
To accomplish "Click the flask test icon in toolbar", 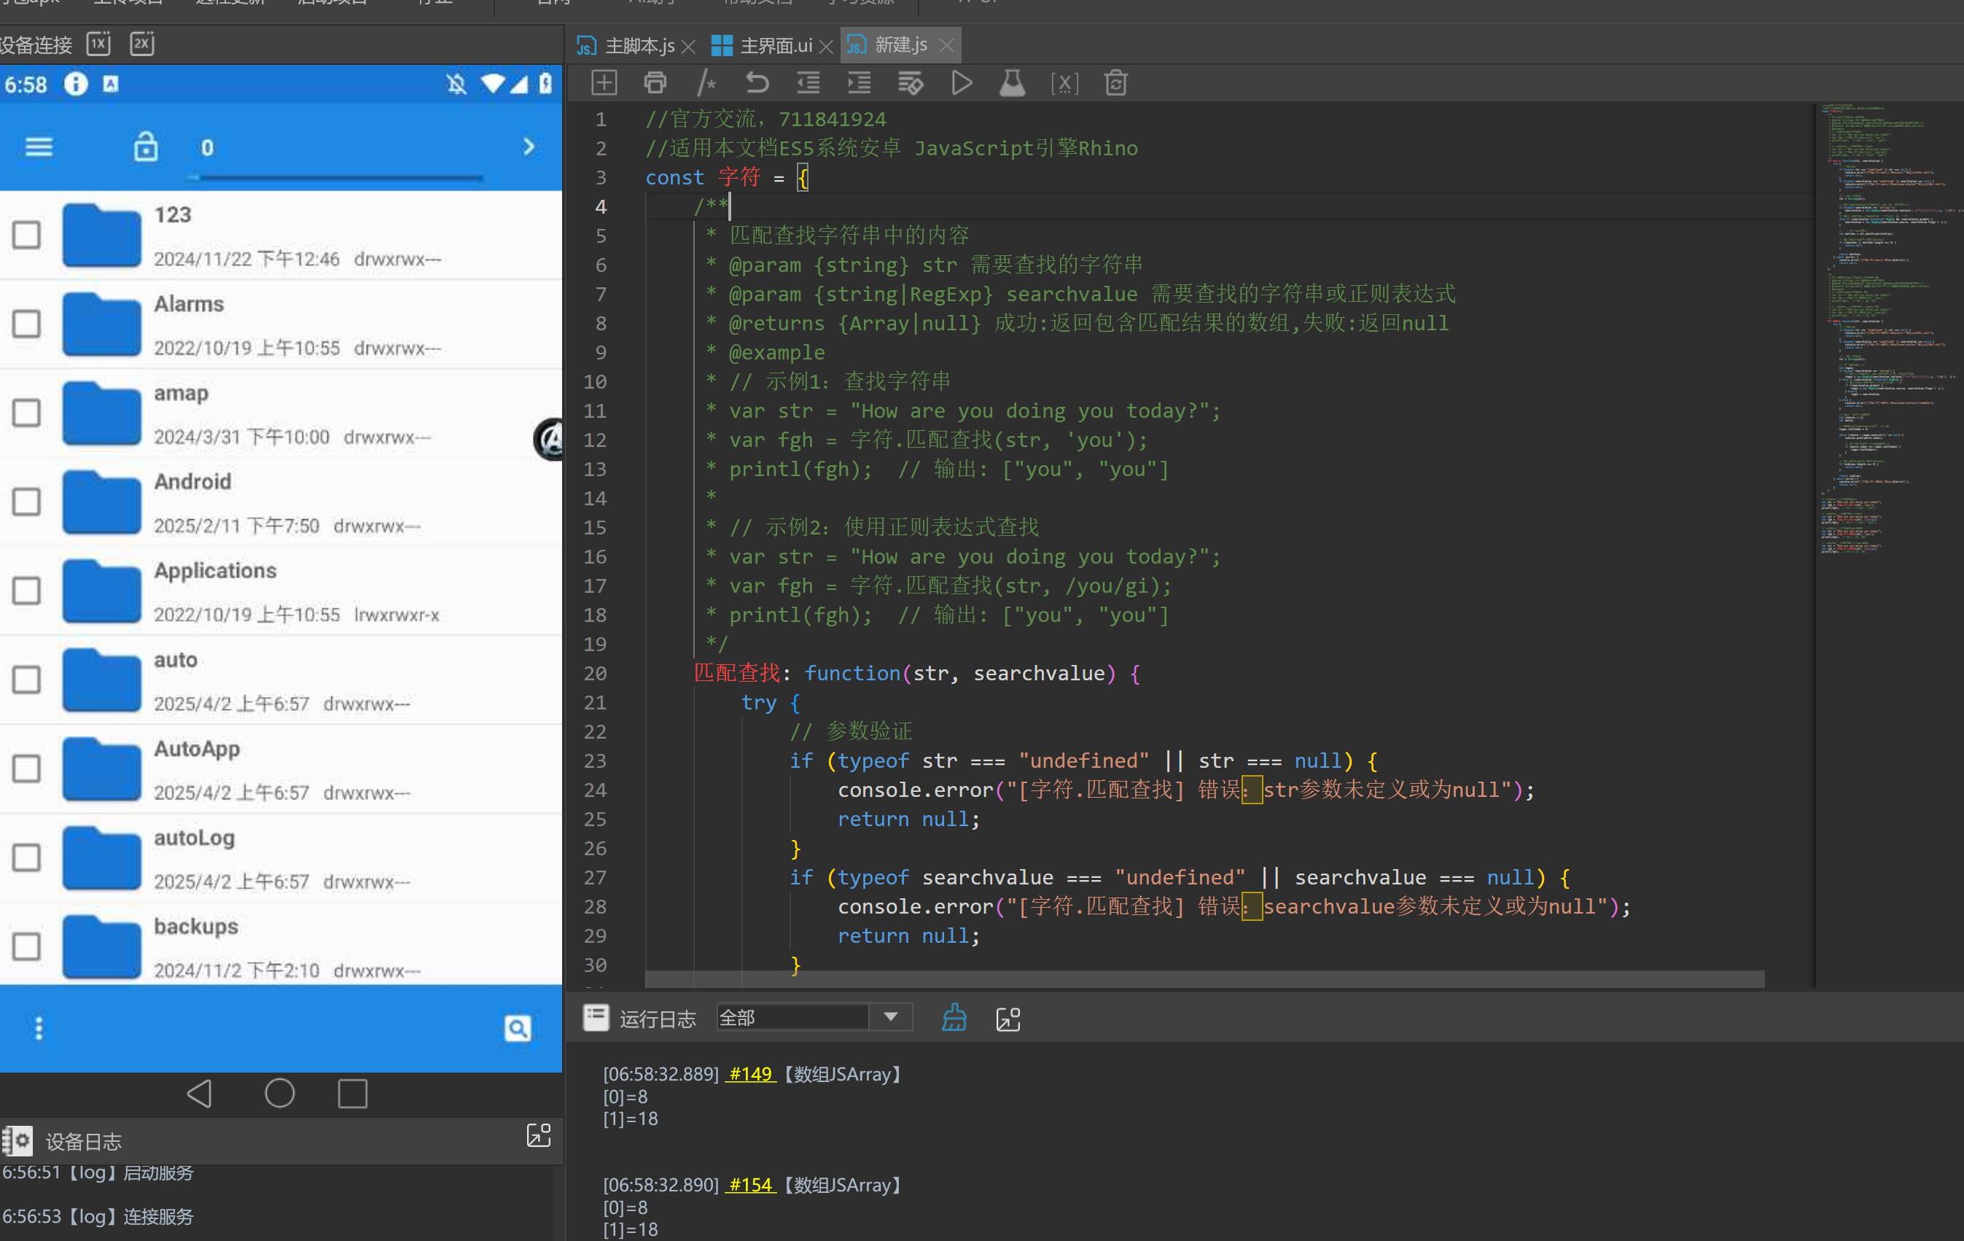I will click(1011, 83).
